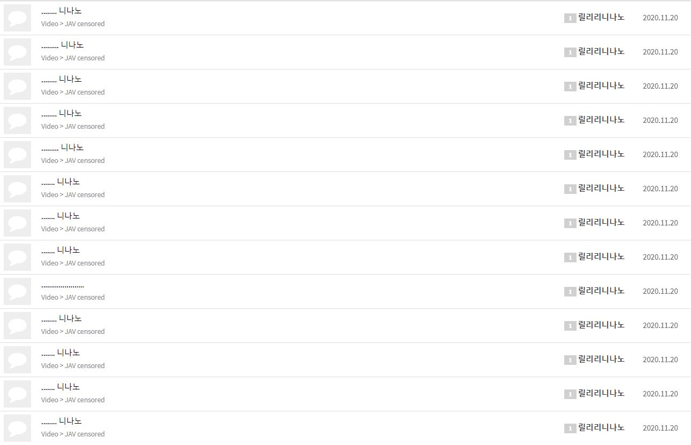The width and height of the screenshot is (691, 445).
Task: Open 'Video > JAV censored' category under the first post
Action: tap(73, 24)
